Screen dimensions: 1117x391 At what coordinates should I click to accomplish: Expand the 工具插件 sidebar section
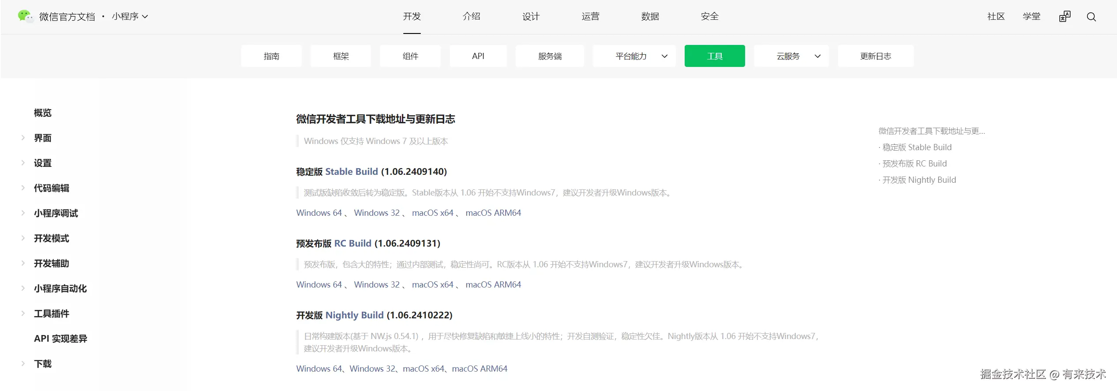23,314
